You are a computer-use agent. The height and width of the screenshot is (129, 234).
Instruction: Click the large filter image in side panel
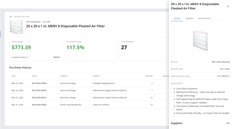[200, 41]
